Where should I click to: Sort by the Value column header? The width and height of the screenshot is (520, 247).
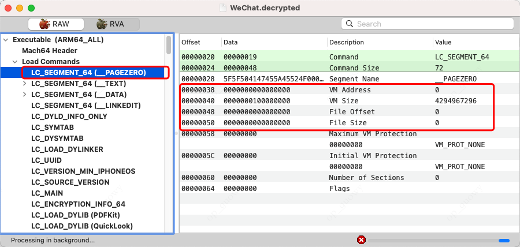[x=476, y=42]
